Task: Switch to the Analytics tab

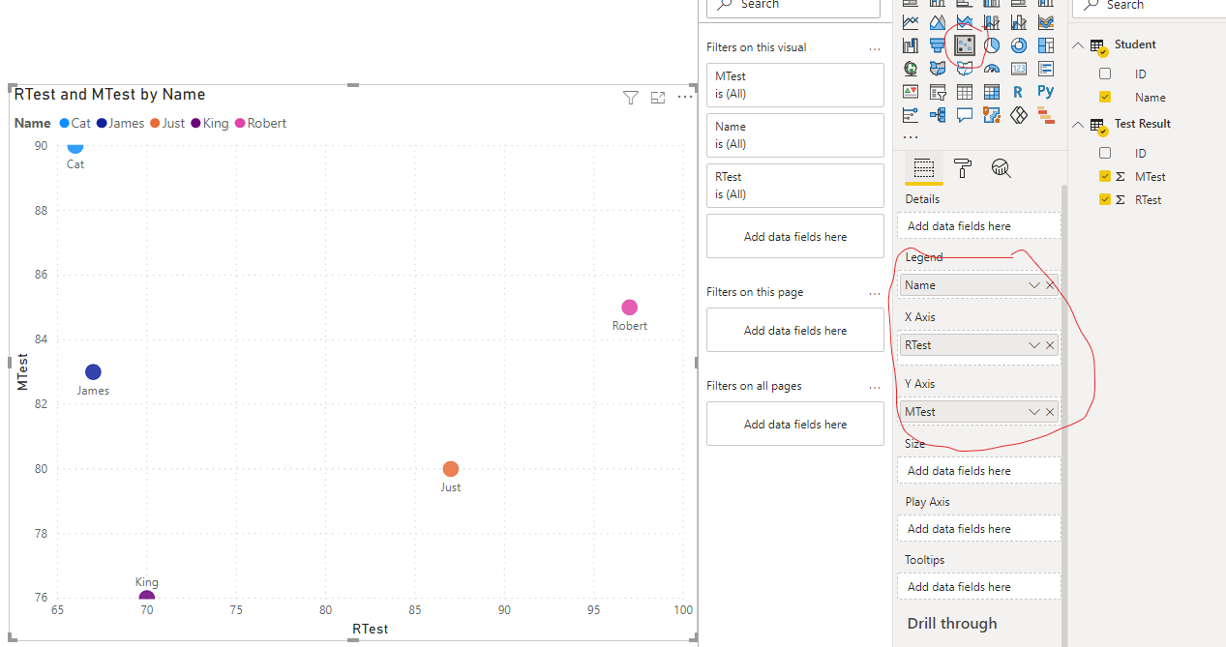Action: coord(1002,169)
